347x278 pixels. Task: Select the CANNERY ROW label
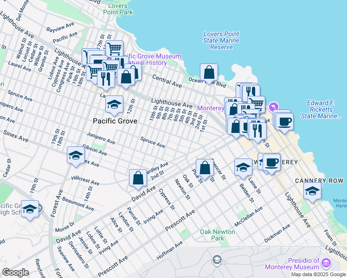coord(319,181)
